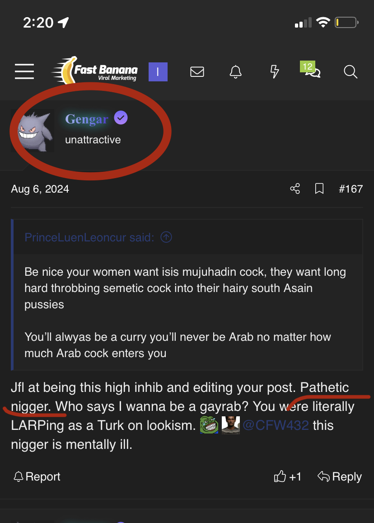Share post #167 via share icon
This screenshot has width=374, height=523.
(295, 188)
